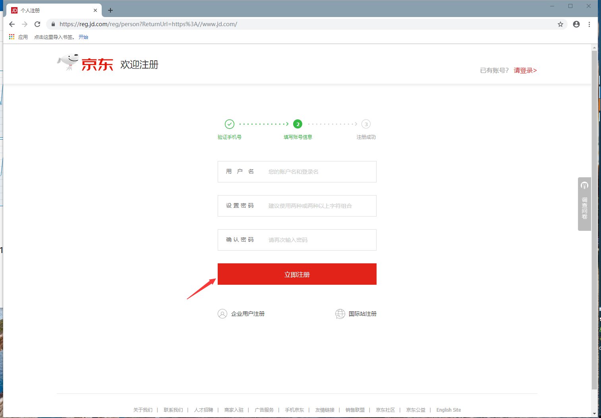The height and width of the screenshot is (418, 601).
Task: Click the lock icon in the address bar
Action: point(53,24)
